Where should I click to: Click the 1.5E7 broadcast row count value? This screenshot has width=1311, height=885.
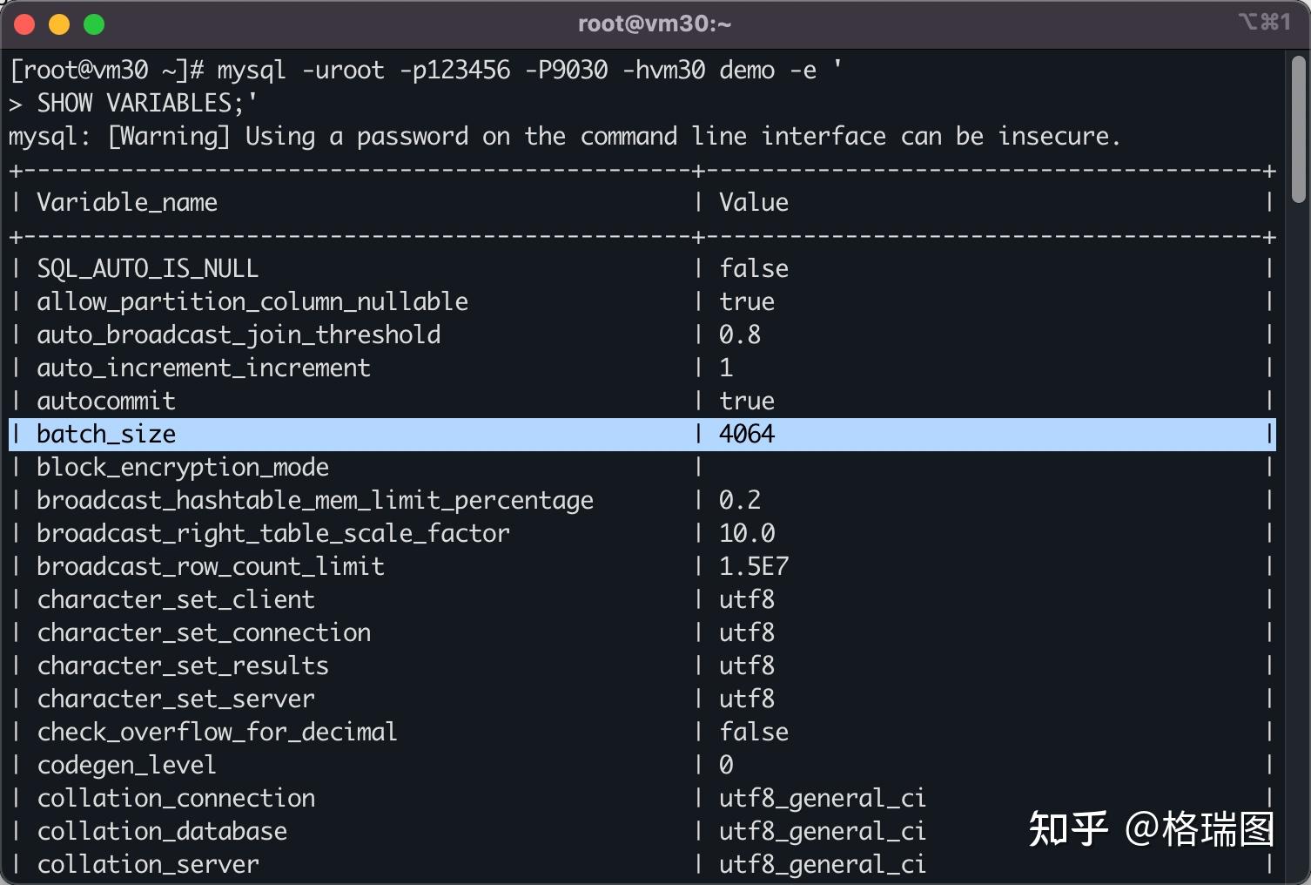click(753, 566)
